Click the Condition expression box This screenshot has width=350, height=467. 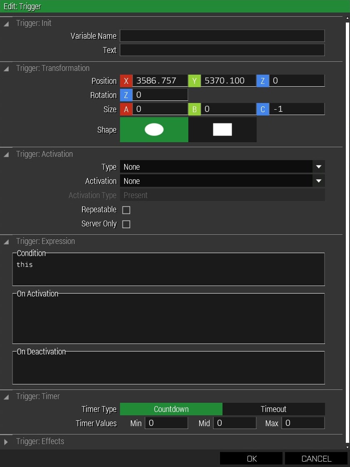coord(168,269)
